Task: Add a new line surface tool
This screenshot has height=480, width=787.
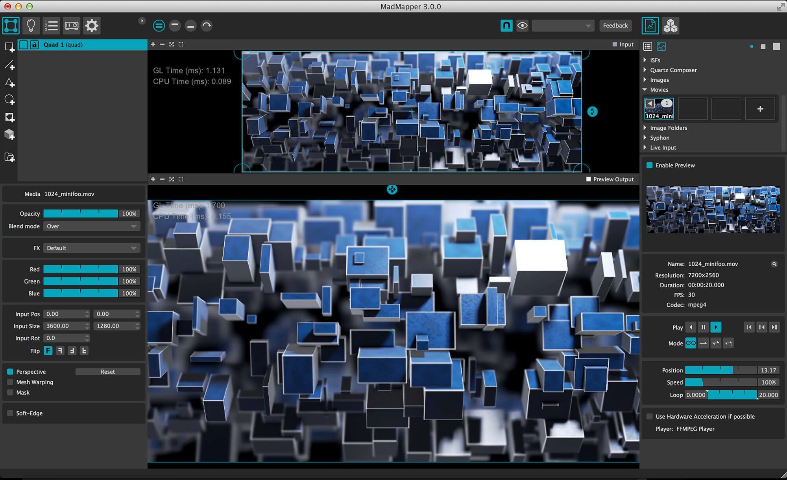Action: [x=9, y=65]
